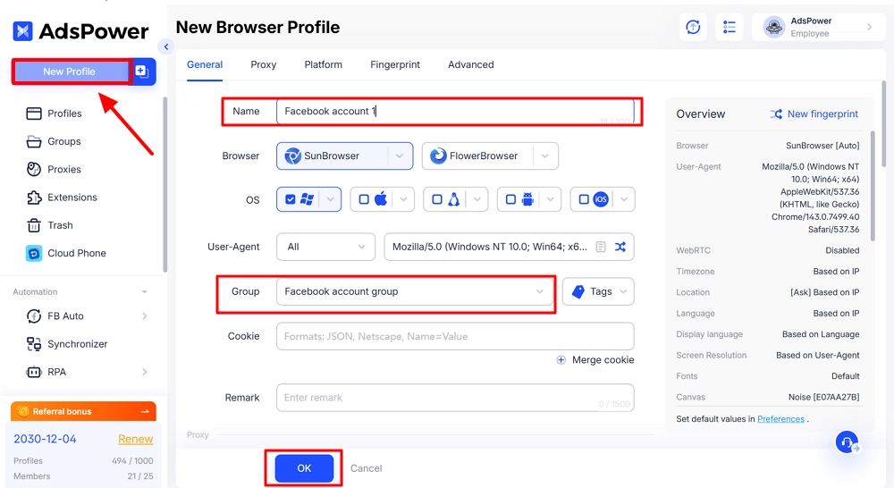The height and width of the screenshot is (488, 894).
Task: Switch to the General tab
Action: point(205,64)
